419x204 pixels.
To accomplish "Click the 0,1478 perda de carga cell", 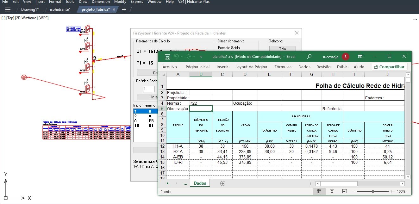I will click(x=312, y=146).
